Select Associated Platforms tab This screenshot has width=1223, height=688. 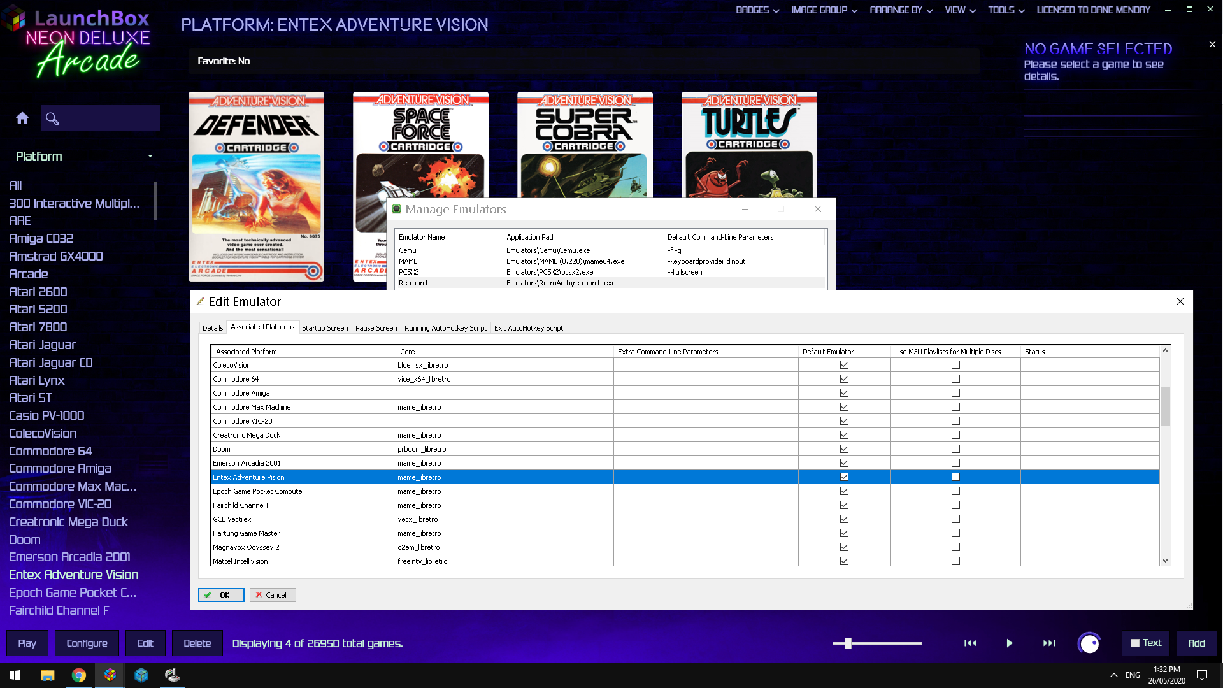(262, 327)
